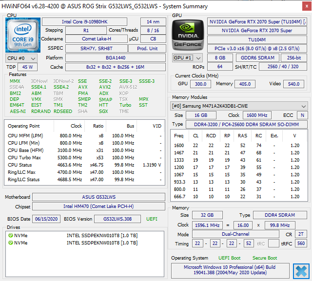This screenshot has width=312, height=281.
Task: Click the BGA1440 platform field
Action: (116, 58)
